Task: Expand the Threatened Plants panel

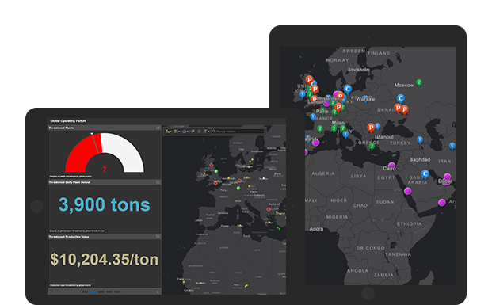Action: pyautogui.click(x=158, y=128)
